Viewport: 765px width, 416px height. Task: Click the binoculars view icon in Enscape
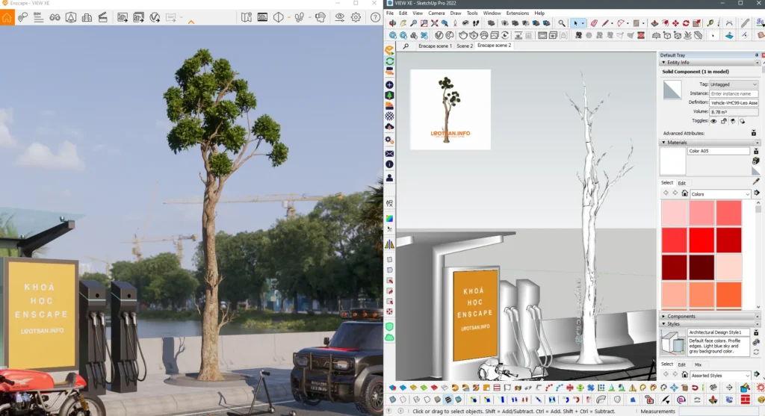[55, 18]
